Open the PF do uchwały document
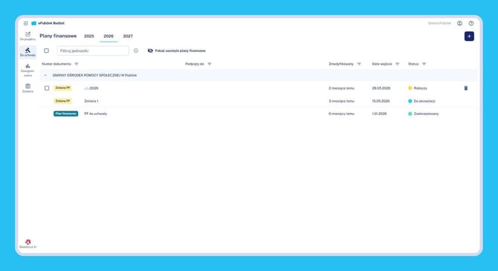The image size is (498, 271). click(96, 114)
